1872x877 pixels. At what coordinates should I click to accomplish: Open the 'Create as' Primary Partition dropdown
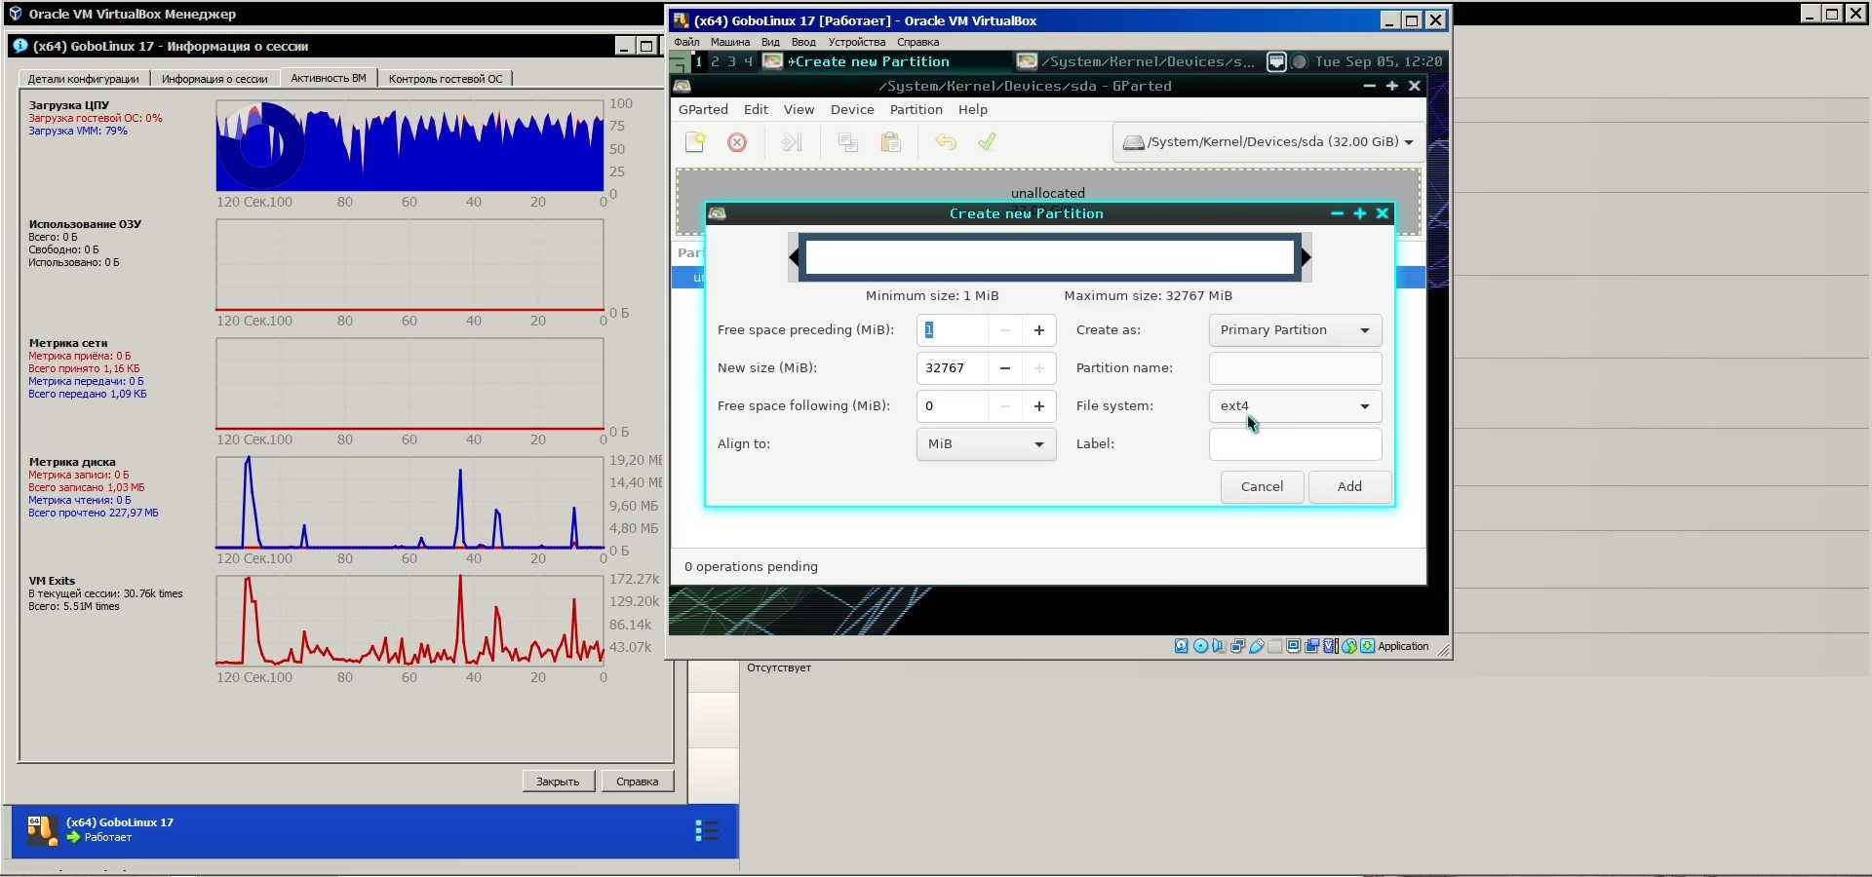pyautogui.click(x=1295, y=330)
